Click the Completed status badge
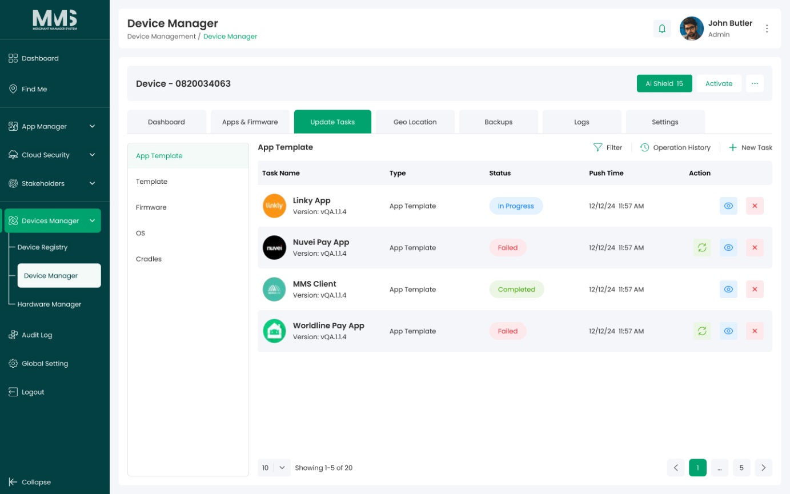The width and height of the screenshot is (790, 494). [516, 290]
